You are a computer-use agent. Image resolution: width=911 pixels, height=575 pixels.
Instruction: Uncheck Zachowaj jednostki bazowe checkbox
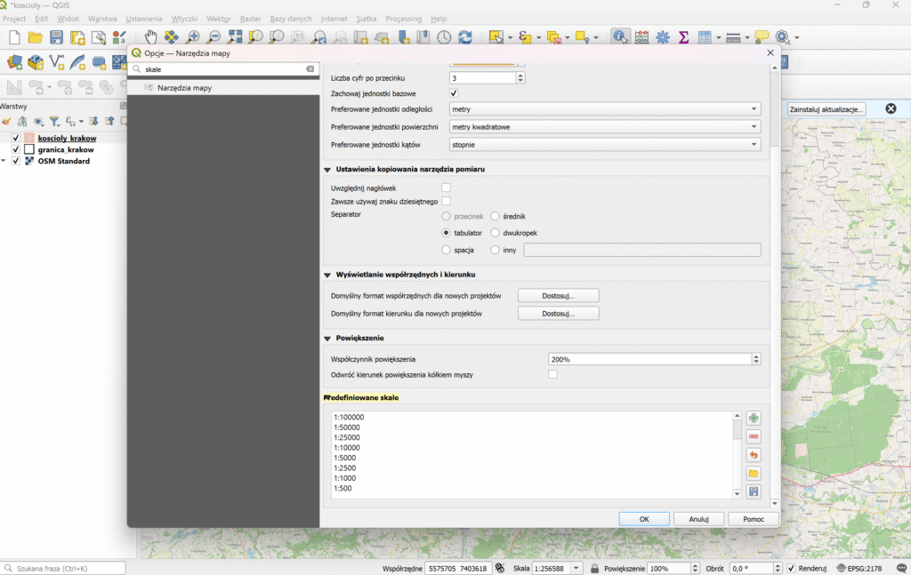[454, 93]
